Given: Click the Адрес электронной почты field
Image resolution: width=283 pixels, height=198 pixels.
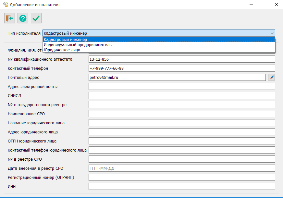Looking at the screenshot, I should (x=181, y=86).
